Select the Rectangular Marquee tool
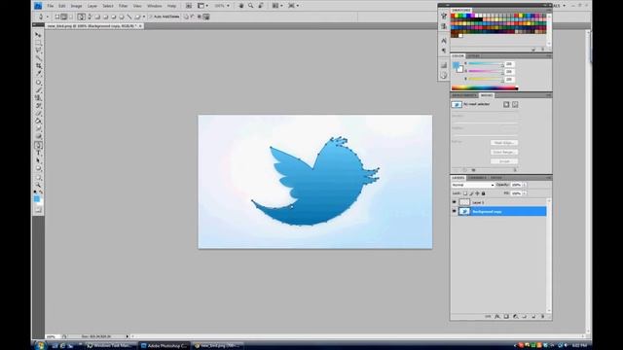This screenshot has height=350, width=623. 38,43
